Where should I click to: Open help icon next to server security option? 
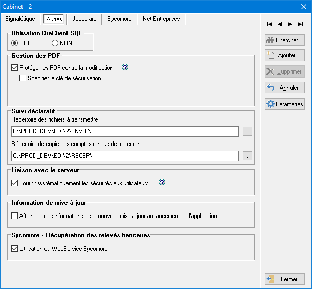point(162,182)
